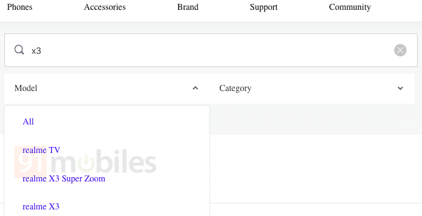Click the Category label text
Viewport: 422px width, 216px height.
235,88
